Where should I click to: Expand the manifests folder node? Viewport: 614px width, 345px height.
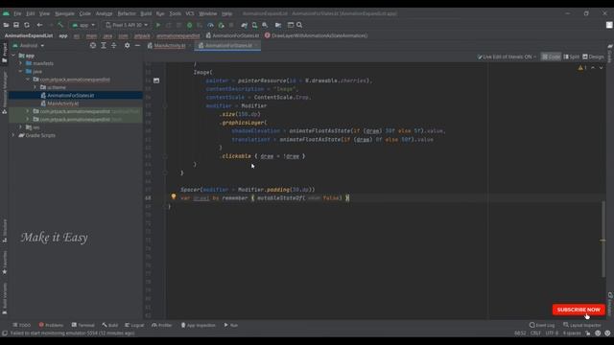coord(21,63)
